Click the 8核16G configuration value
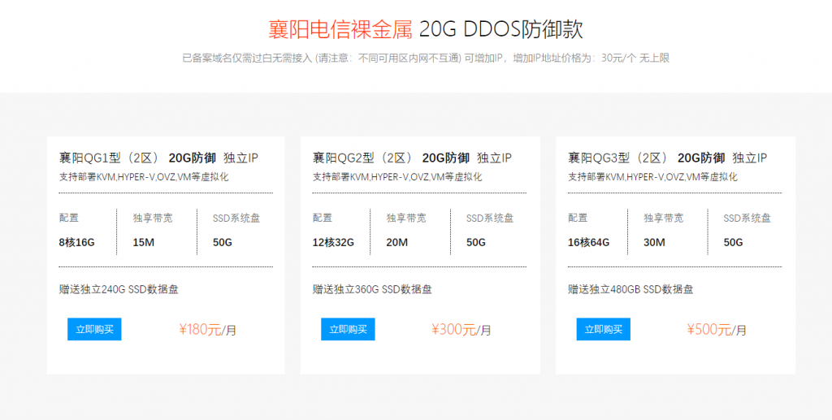 77,243
